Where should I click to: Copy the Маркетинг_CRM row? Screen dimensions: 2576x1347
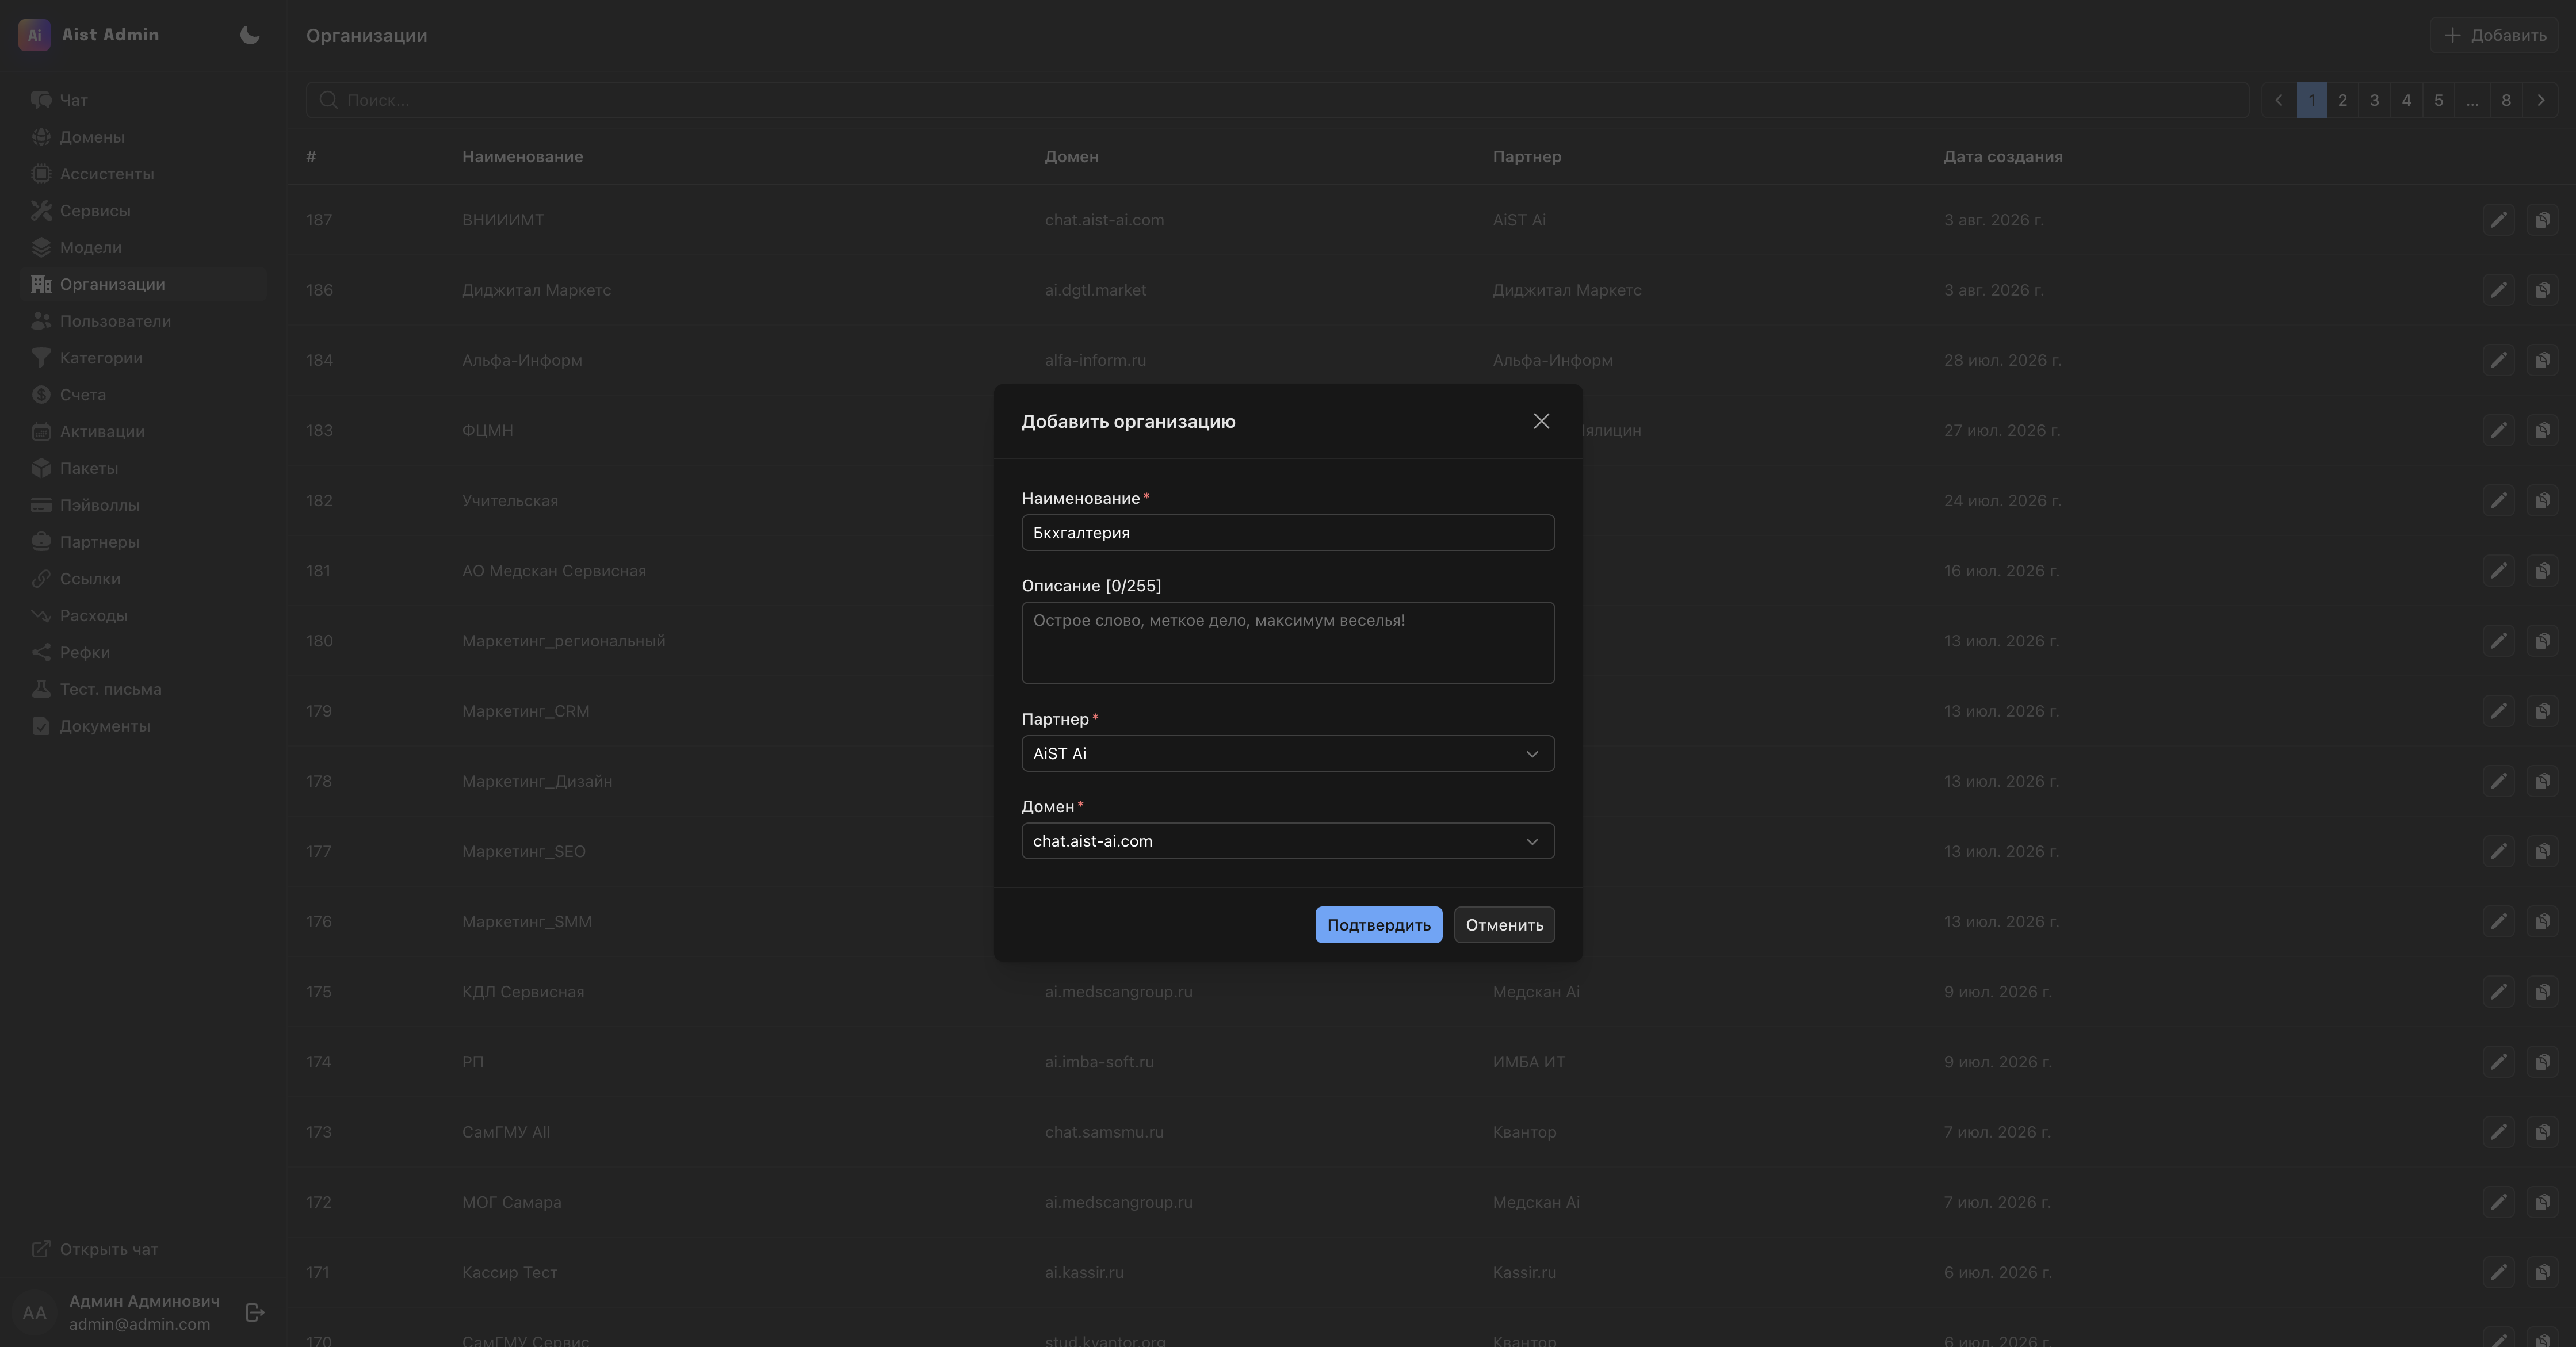(x=2542, y=711)
